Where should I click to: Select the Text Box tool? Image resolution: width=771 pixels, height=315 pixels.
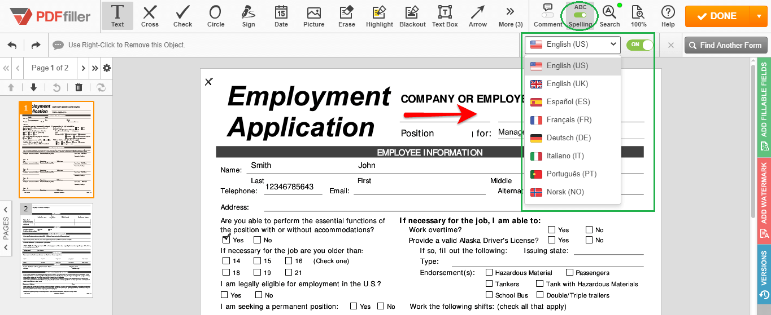(x=445, y=16)
